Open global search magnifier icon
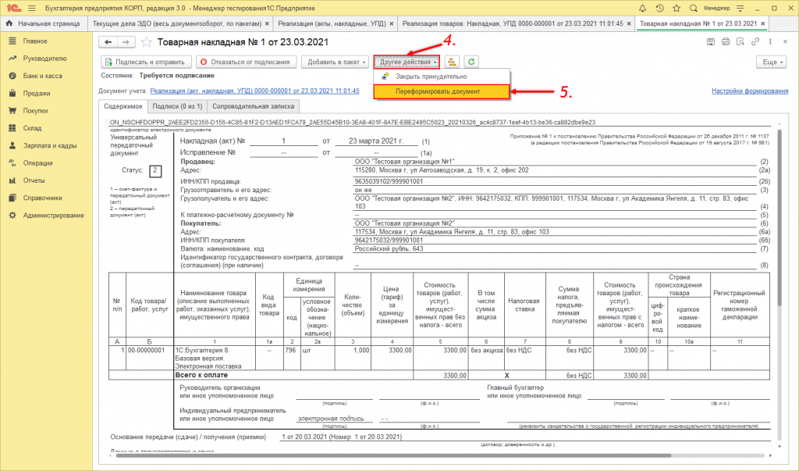Image resolution: width=799 pixels, height=471 pixels. tap(693, 8)
